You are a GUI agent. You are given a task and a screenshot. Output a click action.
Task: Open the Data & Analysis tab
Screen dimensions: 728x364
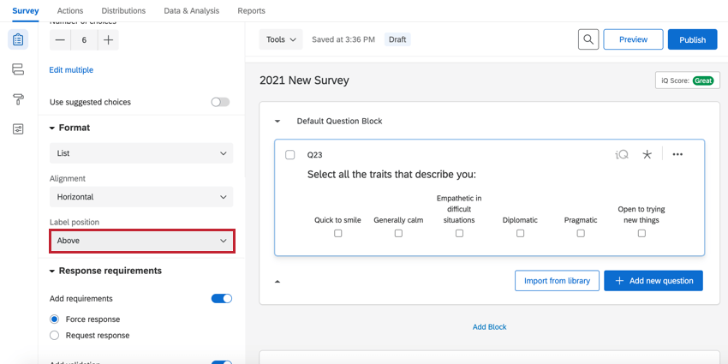[191, 11]
